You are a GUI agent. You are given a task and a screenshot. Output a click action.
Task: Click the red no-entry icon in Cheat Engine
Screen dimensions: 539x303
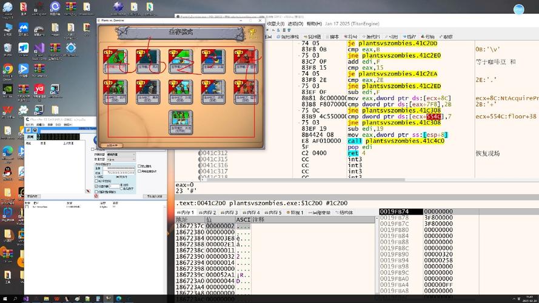click(96, 196)
